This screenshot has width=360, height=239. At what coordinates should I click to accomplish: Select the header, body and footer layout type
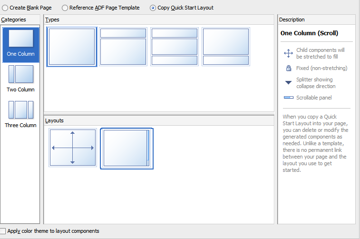[175, 47]
